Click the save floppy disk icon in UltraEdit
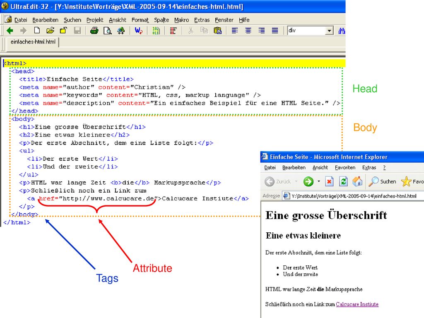 pyautogui.click(x=77, y=31)
